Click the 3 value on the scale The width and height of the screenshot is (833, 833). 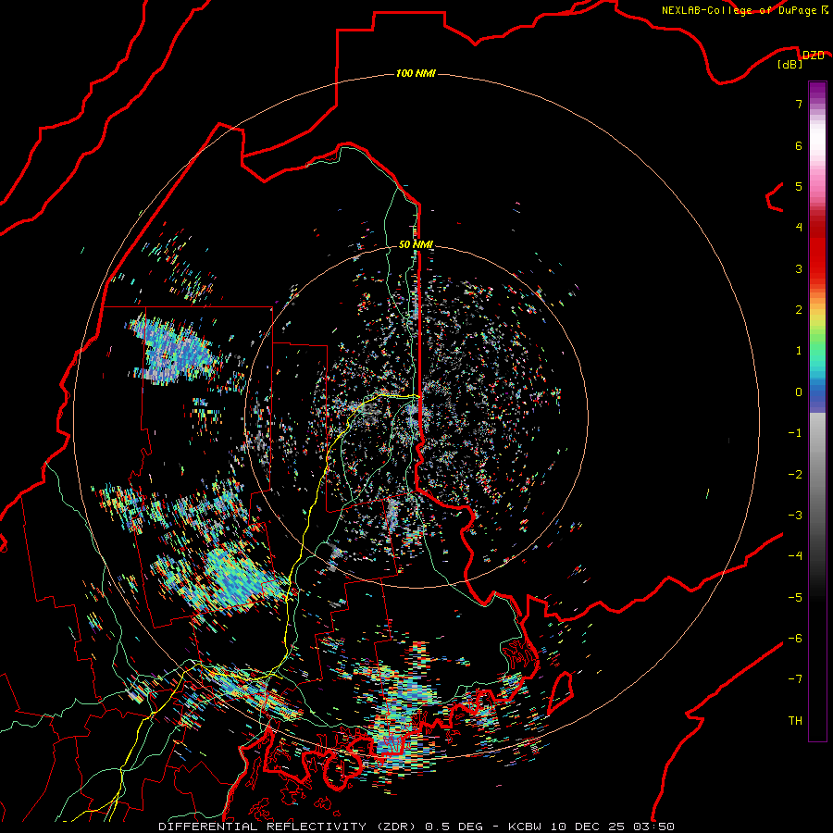point(799,268)
